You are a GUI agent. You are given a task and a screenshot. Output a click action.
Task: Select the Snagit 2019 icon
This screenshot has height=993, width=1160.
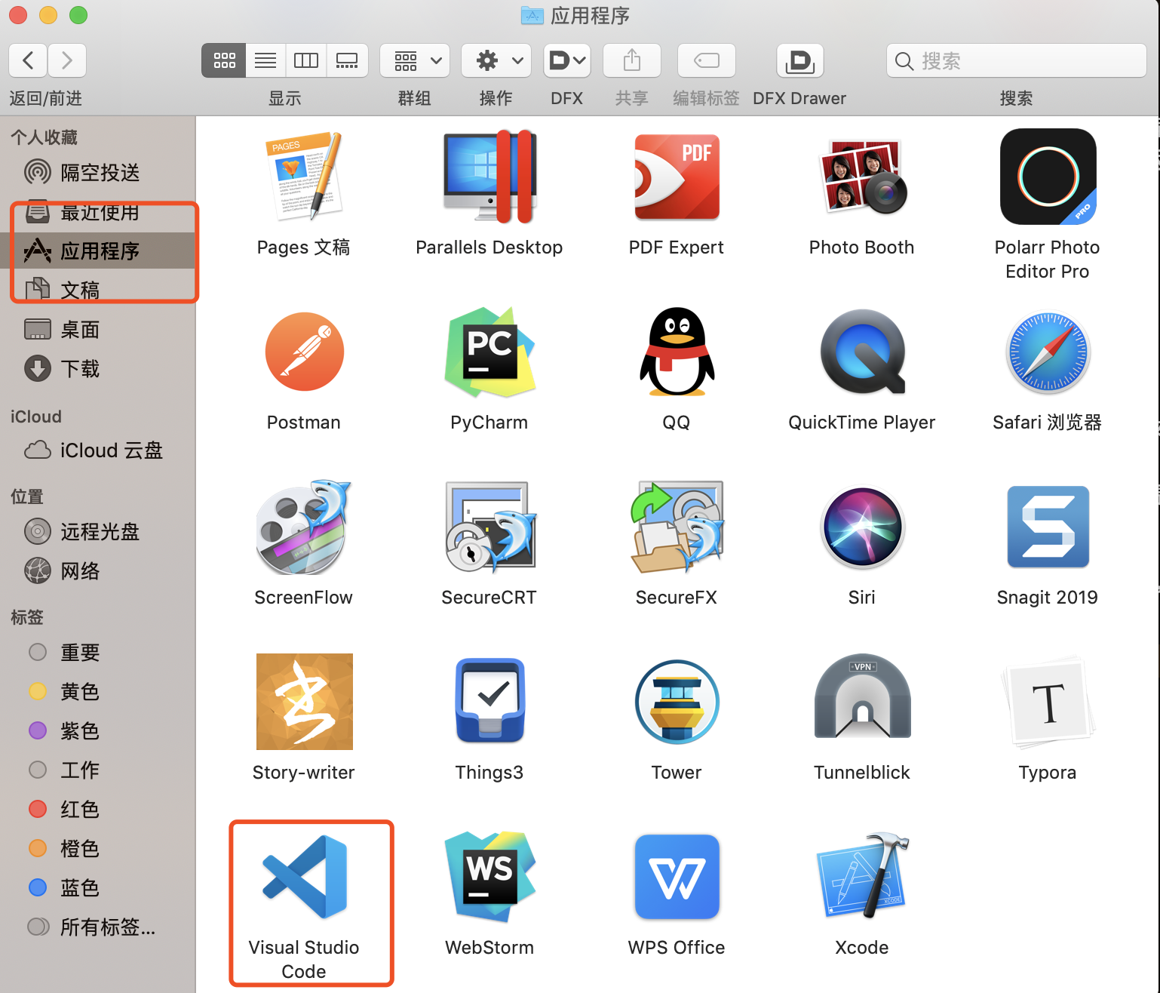pos(1048,527)
